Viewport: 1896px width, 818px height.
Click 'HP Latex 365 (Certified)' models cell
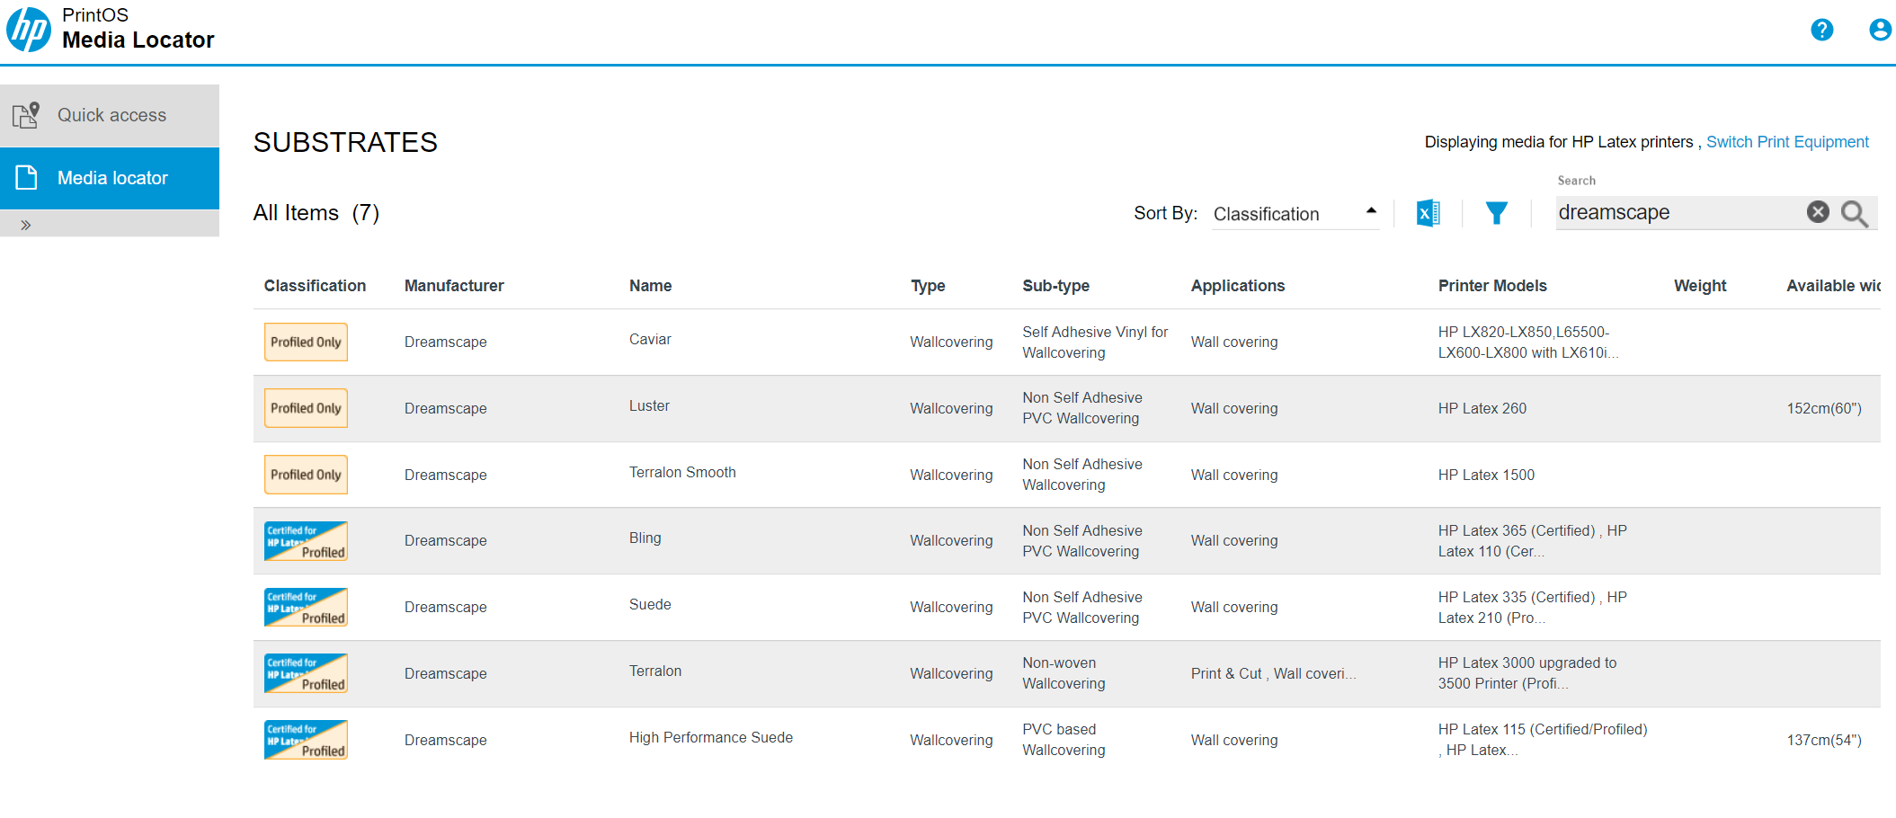pyautogui.click(x=1533, y=541)
